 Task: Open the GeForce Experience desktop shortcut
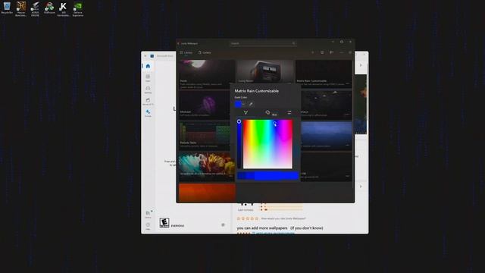tap(77, 9)
